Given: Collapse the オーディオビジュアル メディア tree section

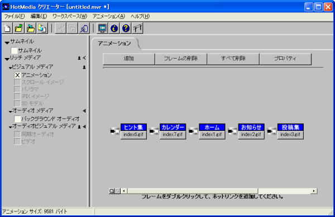Looking at the screenshot, I should click(x=11, y=127).
